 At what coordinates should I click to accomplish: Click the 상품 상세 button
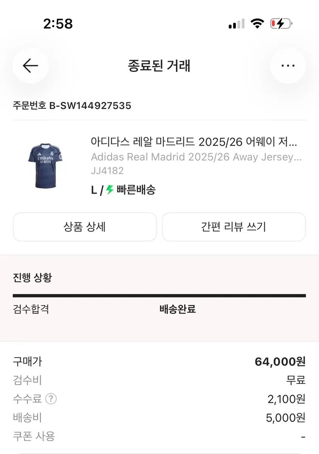pos(85,227)
